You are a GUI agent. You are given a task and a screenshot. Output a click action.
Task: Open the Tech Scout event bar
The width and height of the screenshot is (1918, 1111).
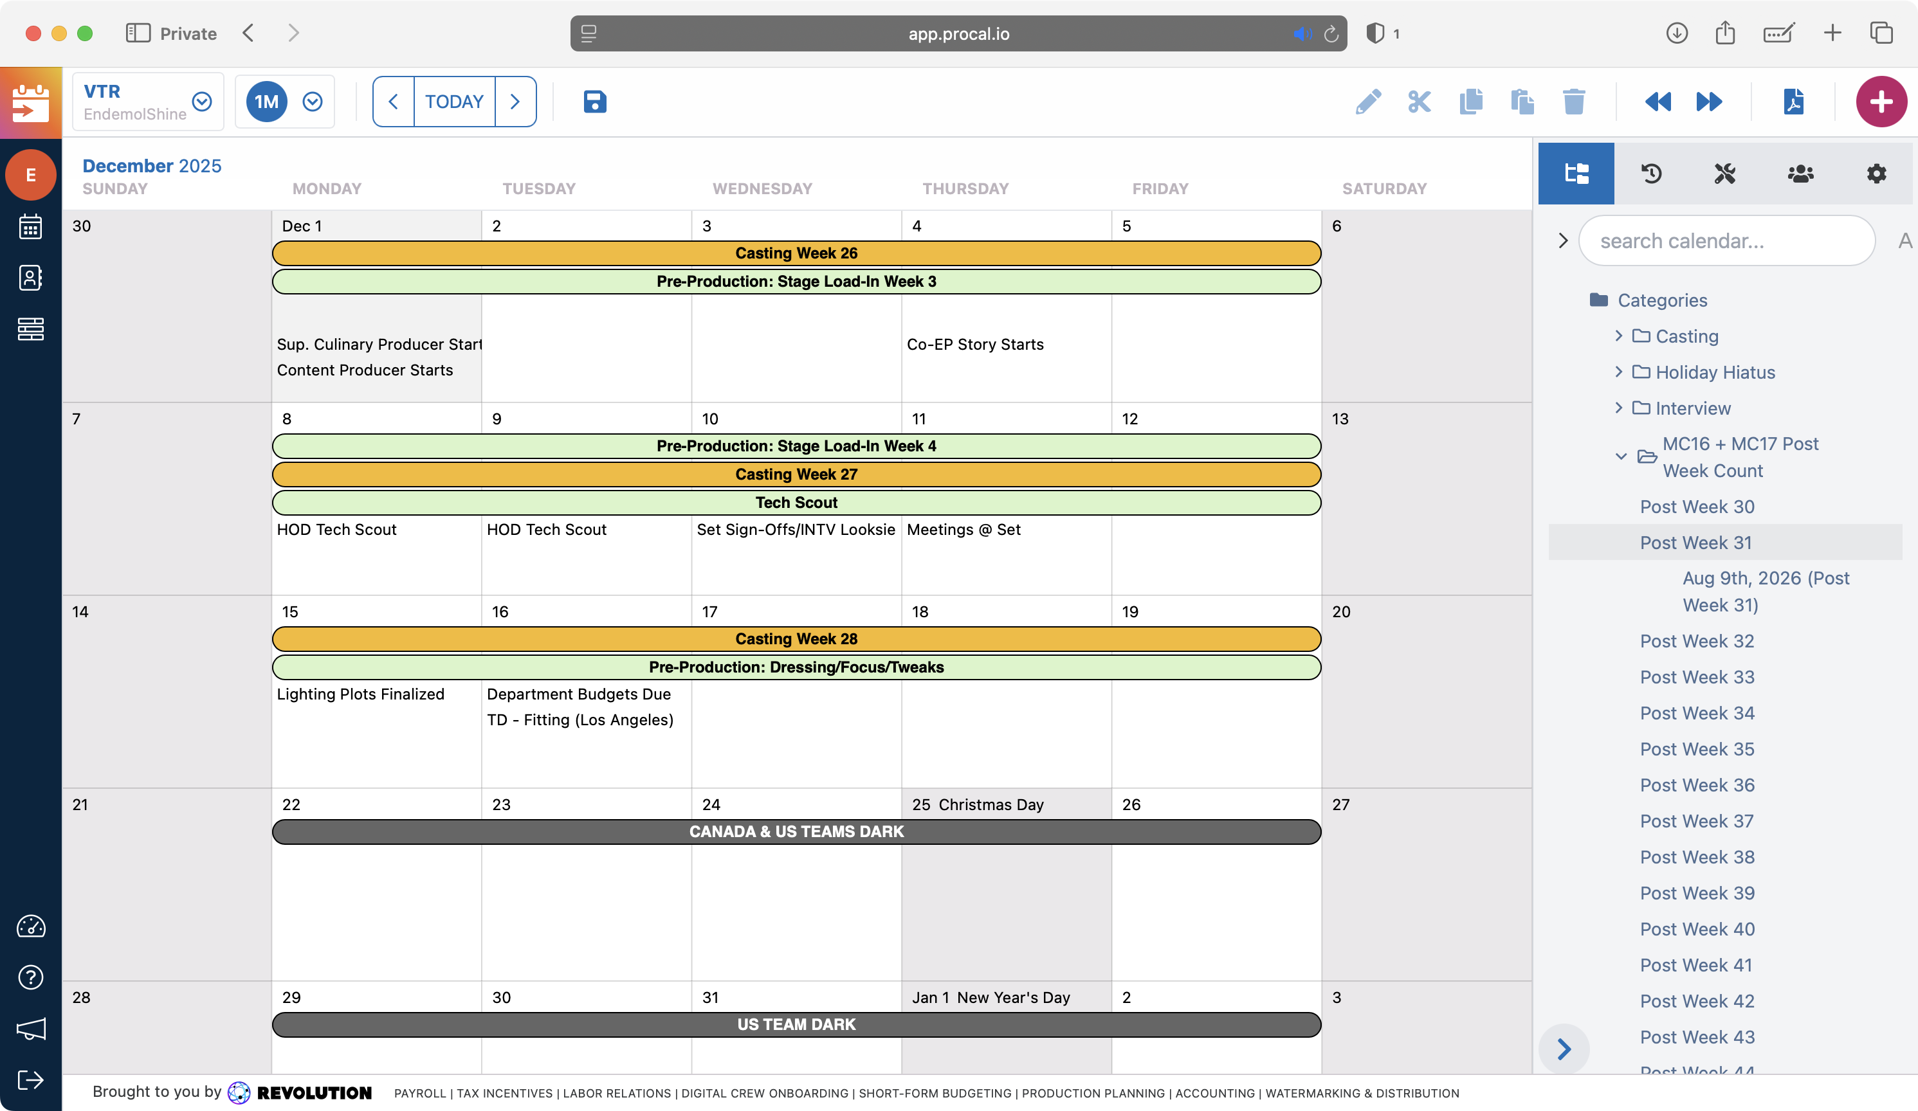[x=796, y=502]
